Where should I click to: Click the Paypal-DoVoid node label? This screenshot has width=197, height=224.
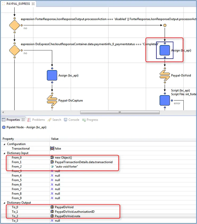tap(181, 75)
